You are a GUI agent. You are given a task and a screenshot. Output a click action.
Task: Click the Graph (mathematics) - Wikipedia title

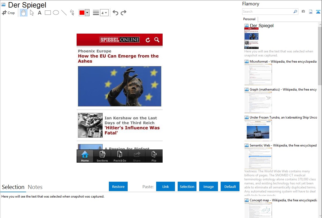pyautogui.click(x=283, y=90)
